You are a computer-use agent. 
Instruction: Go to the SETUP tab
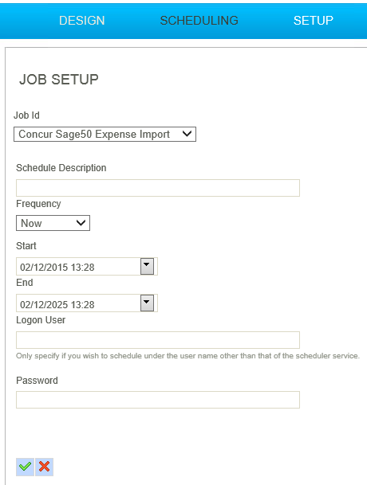coord(314,21)
